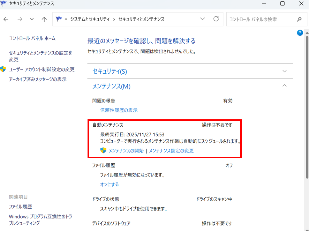Open 信頼性履歴の表示 link
This screenshot has height=231, width=309.
pos(119,110)
